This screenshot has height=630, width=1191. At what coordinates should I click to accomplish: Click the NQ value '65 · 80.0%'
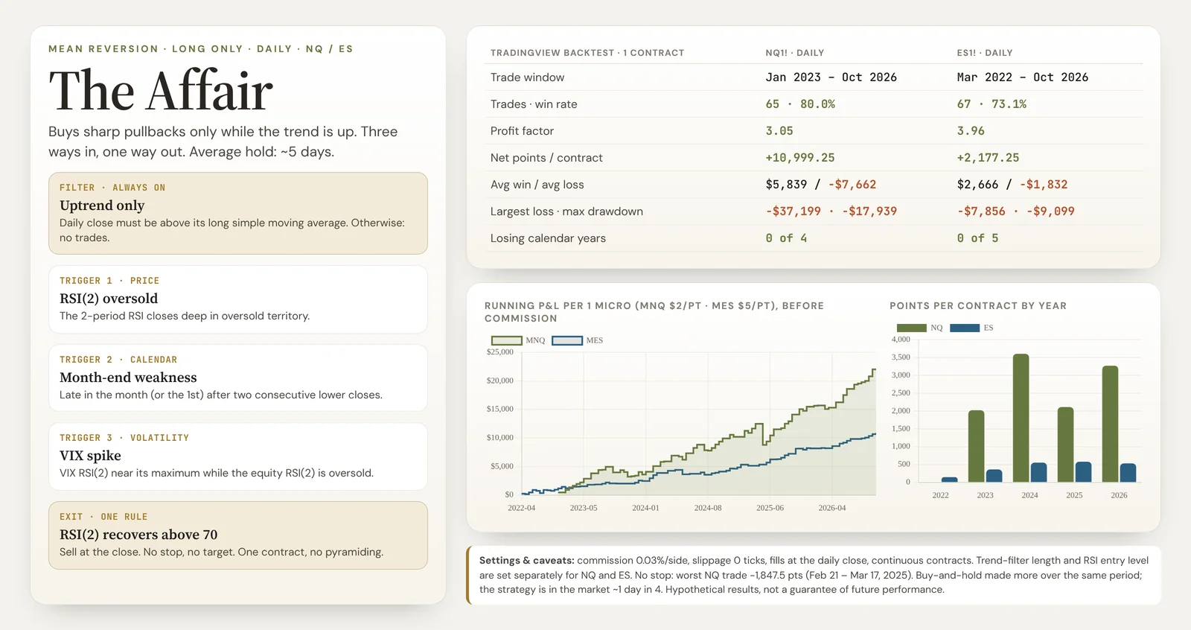[800, 104]
